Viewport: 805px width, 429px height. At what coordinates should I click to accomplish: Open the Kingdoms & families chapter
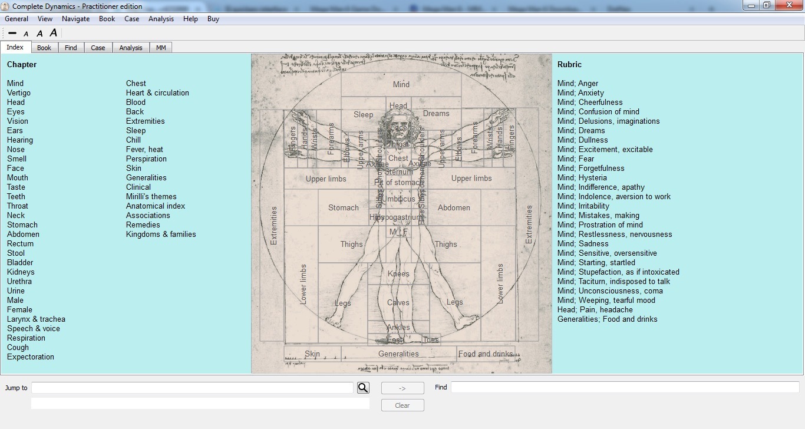point(161,234)
